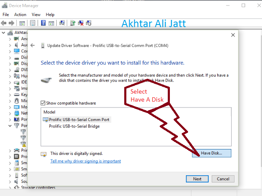Expand the Display adapters tree node
Screen dimensions: 262x196
pyautogui.click(x=10, y=64)
